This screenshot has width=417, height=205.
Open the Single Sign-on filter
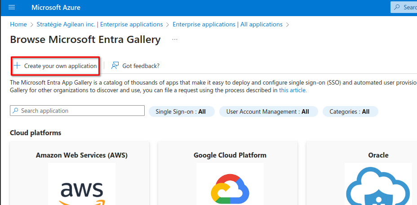182,111
